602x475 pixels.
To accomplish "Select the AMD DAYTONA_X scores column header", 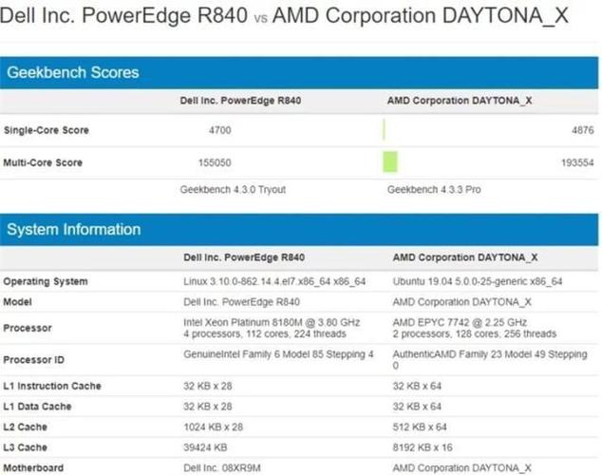I will [460, 101].
